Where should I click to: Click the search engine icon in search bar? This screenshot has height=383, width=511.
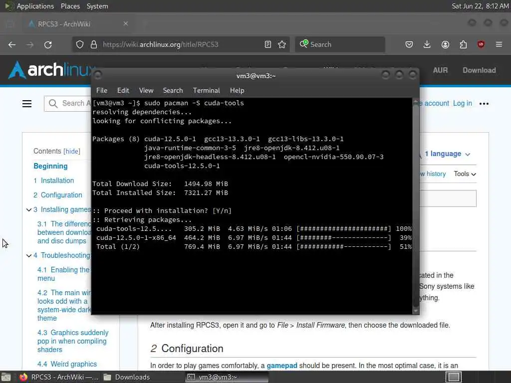point(304,44)
